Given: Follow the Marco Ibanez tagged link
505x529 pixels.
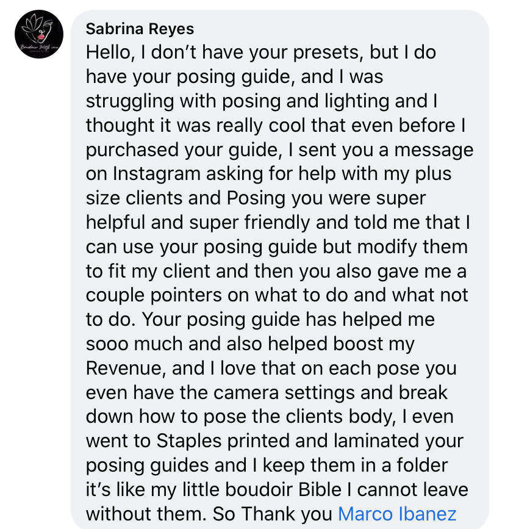Looking at the screenshot, I should click(x=397, y=514).
